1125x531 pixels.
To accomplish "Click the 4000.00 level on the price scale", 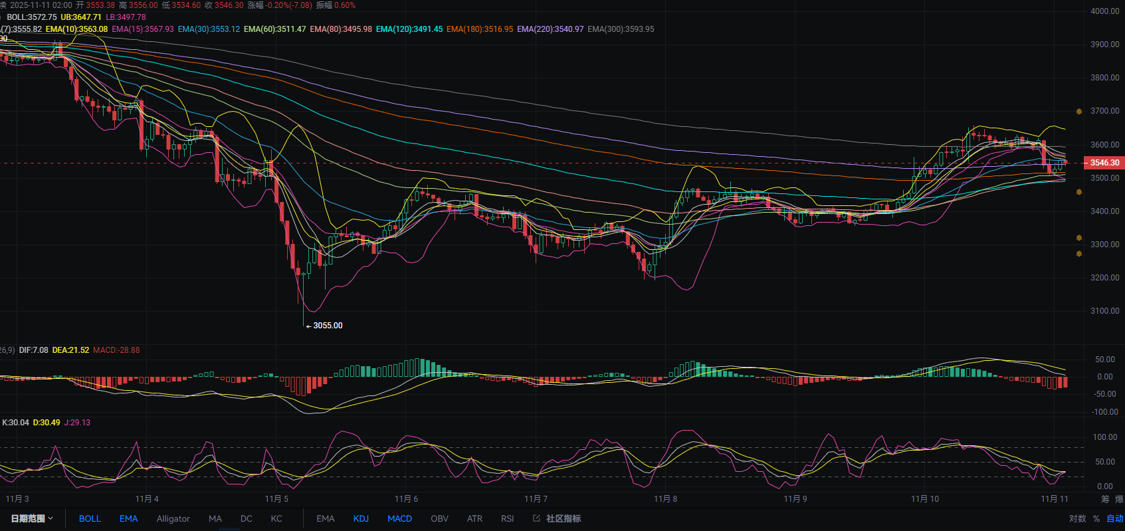I will click(x=1104, y=11).
